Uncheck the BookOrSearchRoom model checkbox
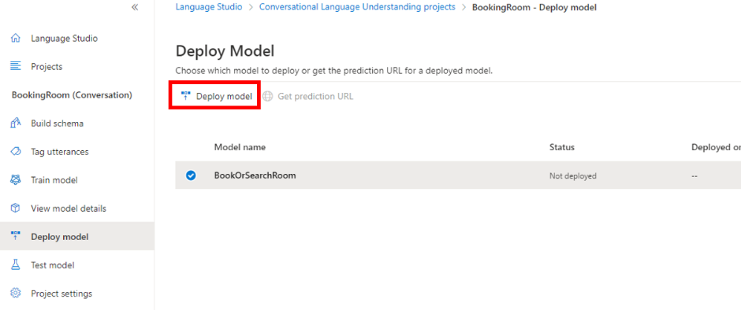 click(191, 175)
